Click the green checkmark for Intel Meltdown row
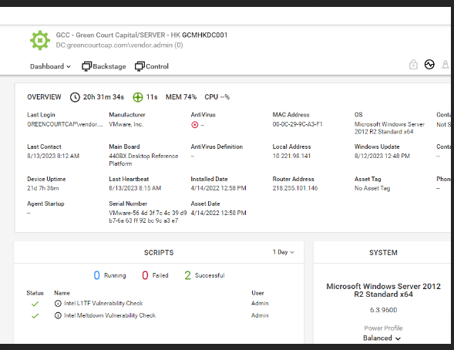The height and width of the screenshot is (350, 454). (35, 316)
